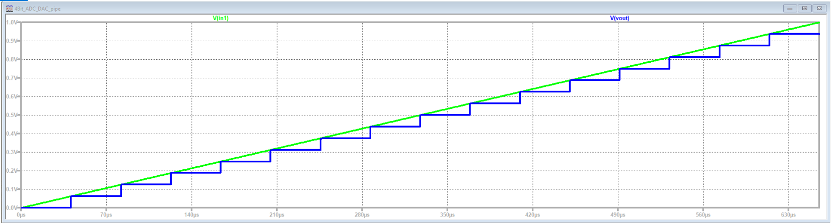Click the 0.8V label on vertical axis
831x223 pixels.
click(12, 59)
